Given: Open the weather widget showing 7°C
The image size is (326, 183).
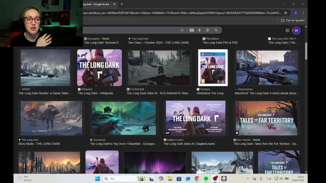Looking at the screenshot, I should (24, 178).
